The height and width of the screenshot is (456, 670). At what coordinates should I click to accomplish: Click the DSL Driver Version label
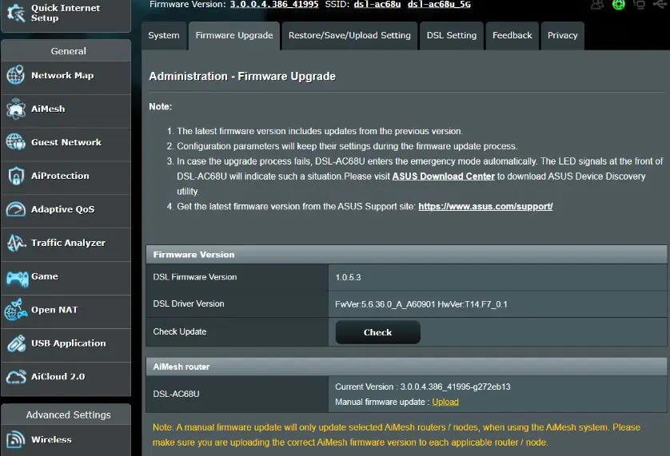point(189,303)
